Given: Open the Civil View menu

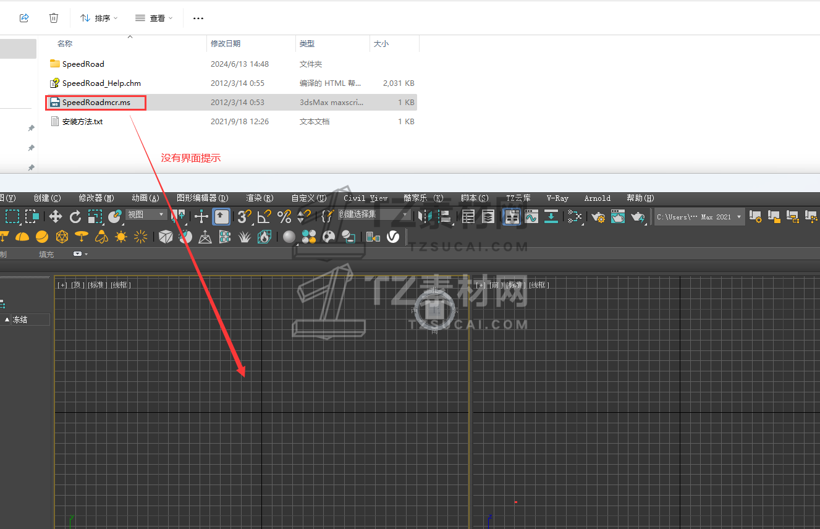Looking at the screenshot, I should pos(366,198).
